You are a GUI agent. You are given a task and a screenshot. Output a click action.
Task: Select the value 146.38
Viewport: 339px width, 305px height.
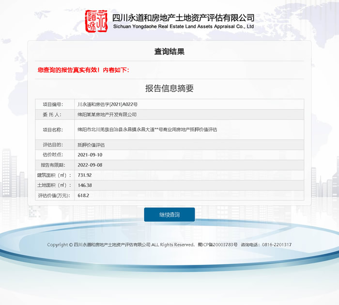(85, 185)
